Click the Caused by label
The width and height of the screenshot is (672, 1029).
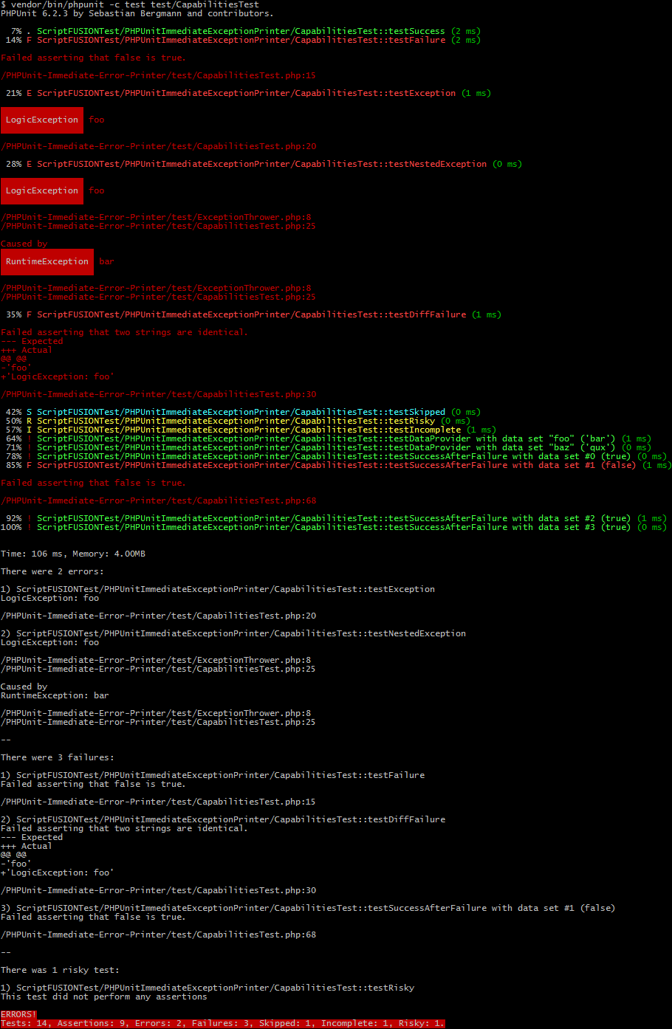(x=24, y=243)
